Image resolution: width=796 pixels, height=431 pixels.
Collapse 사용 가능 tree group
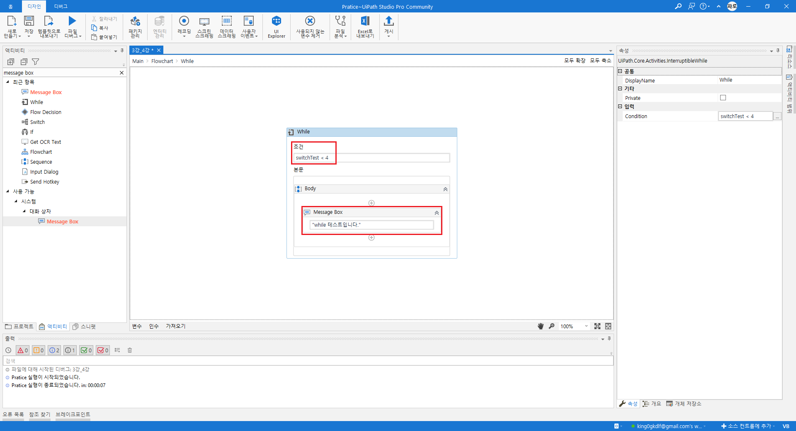tap(7, 191)
